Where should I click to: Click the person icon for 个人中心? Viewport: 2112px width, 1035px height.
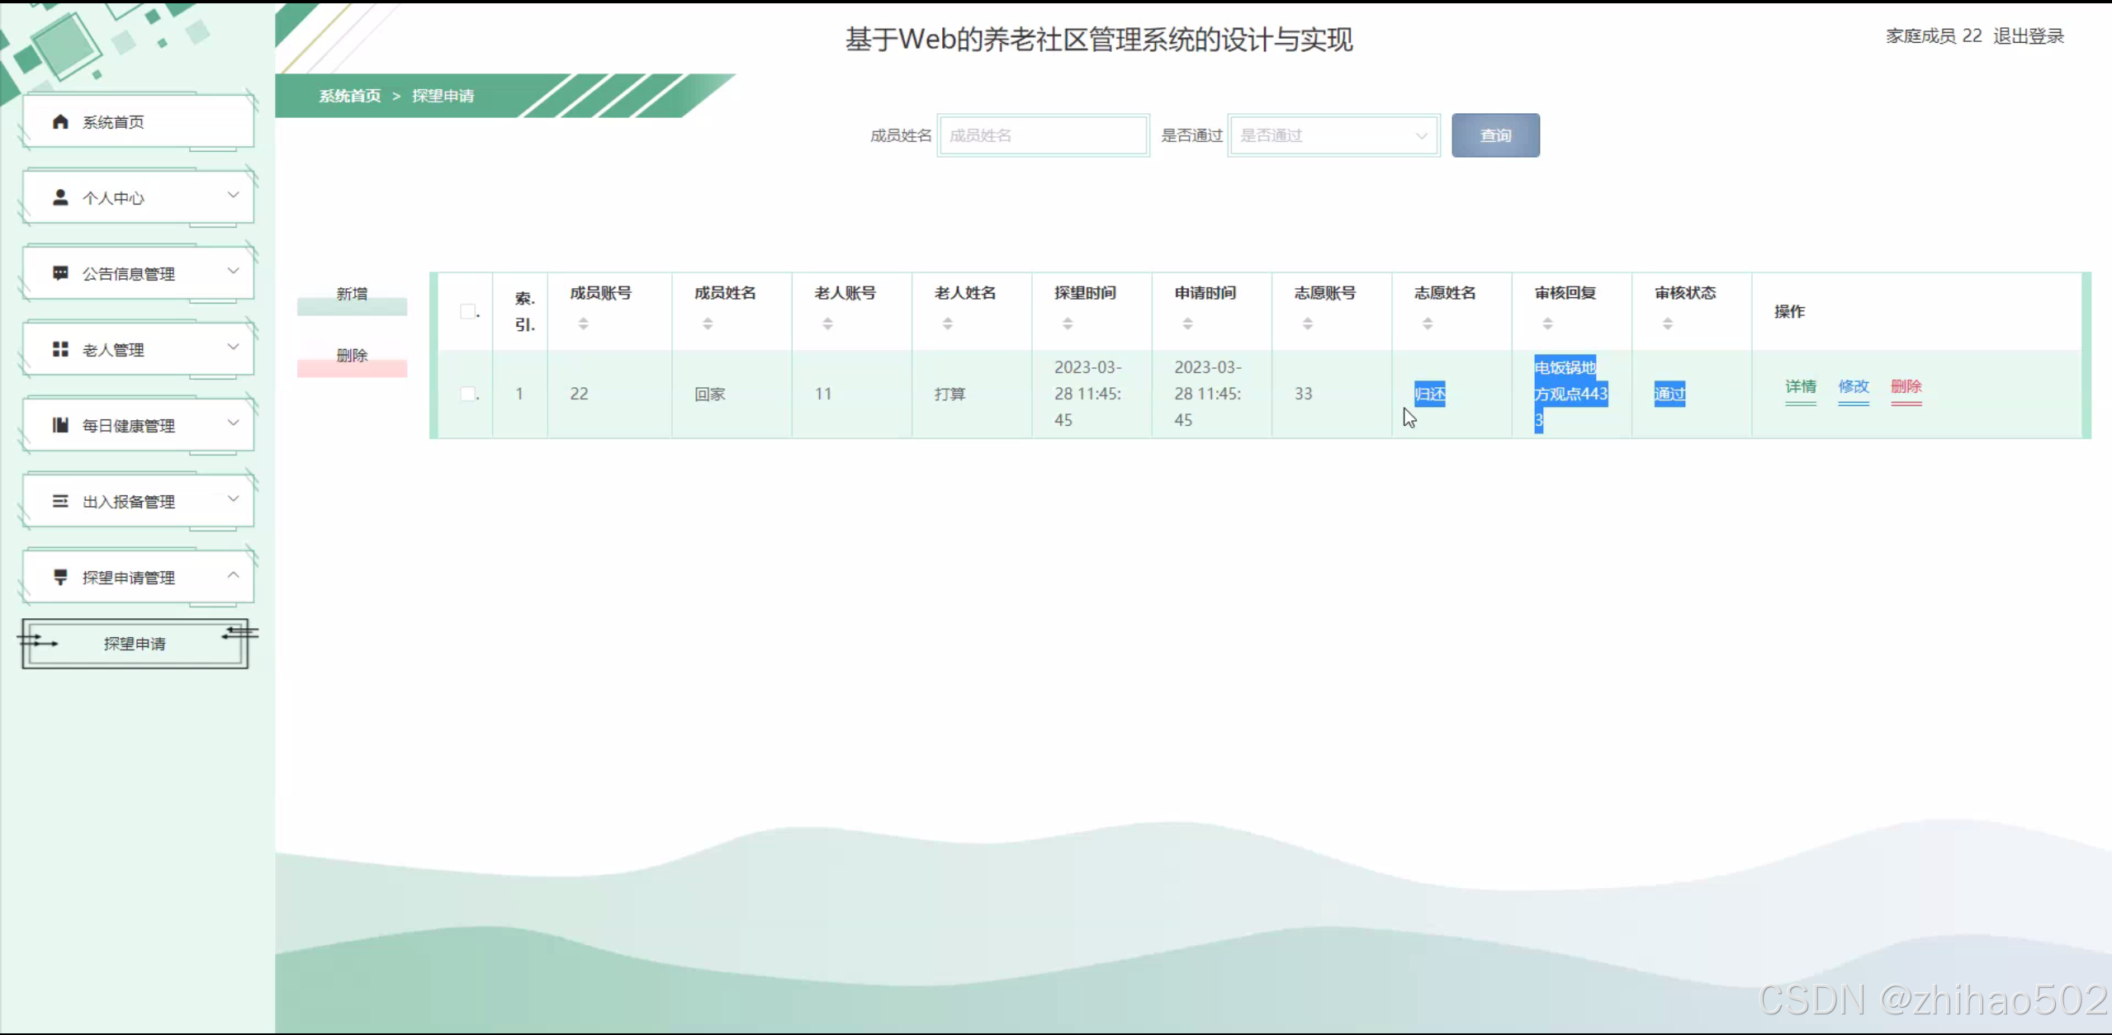[x=60, y=198]
